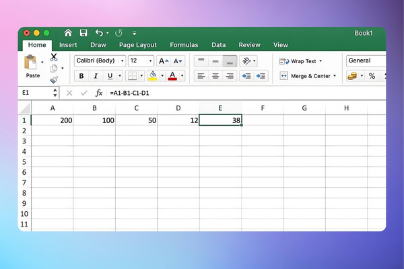This screenshot has height=269, width=404.
Task: Open the Draw tab
Action: point(98,45)
